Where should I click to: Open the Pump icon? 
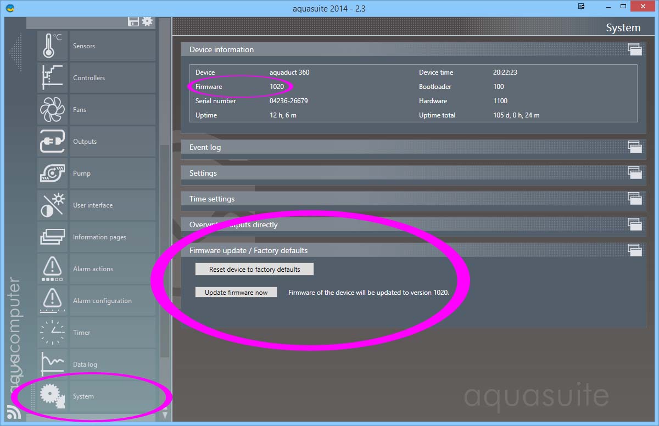click(x=52, y=173)
